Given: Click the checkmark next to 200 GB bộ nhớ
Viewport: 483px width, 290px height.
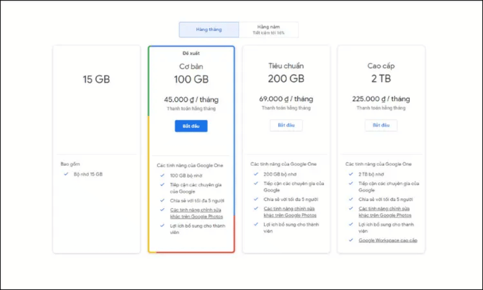Looking at the screenshot, I should click(x=256, y=174).
